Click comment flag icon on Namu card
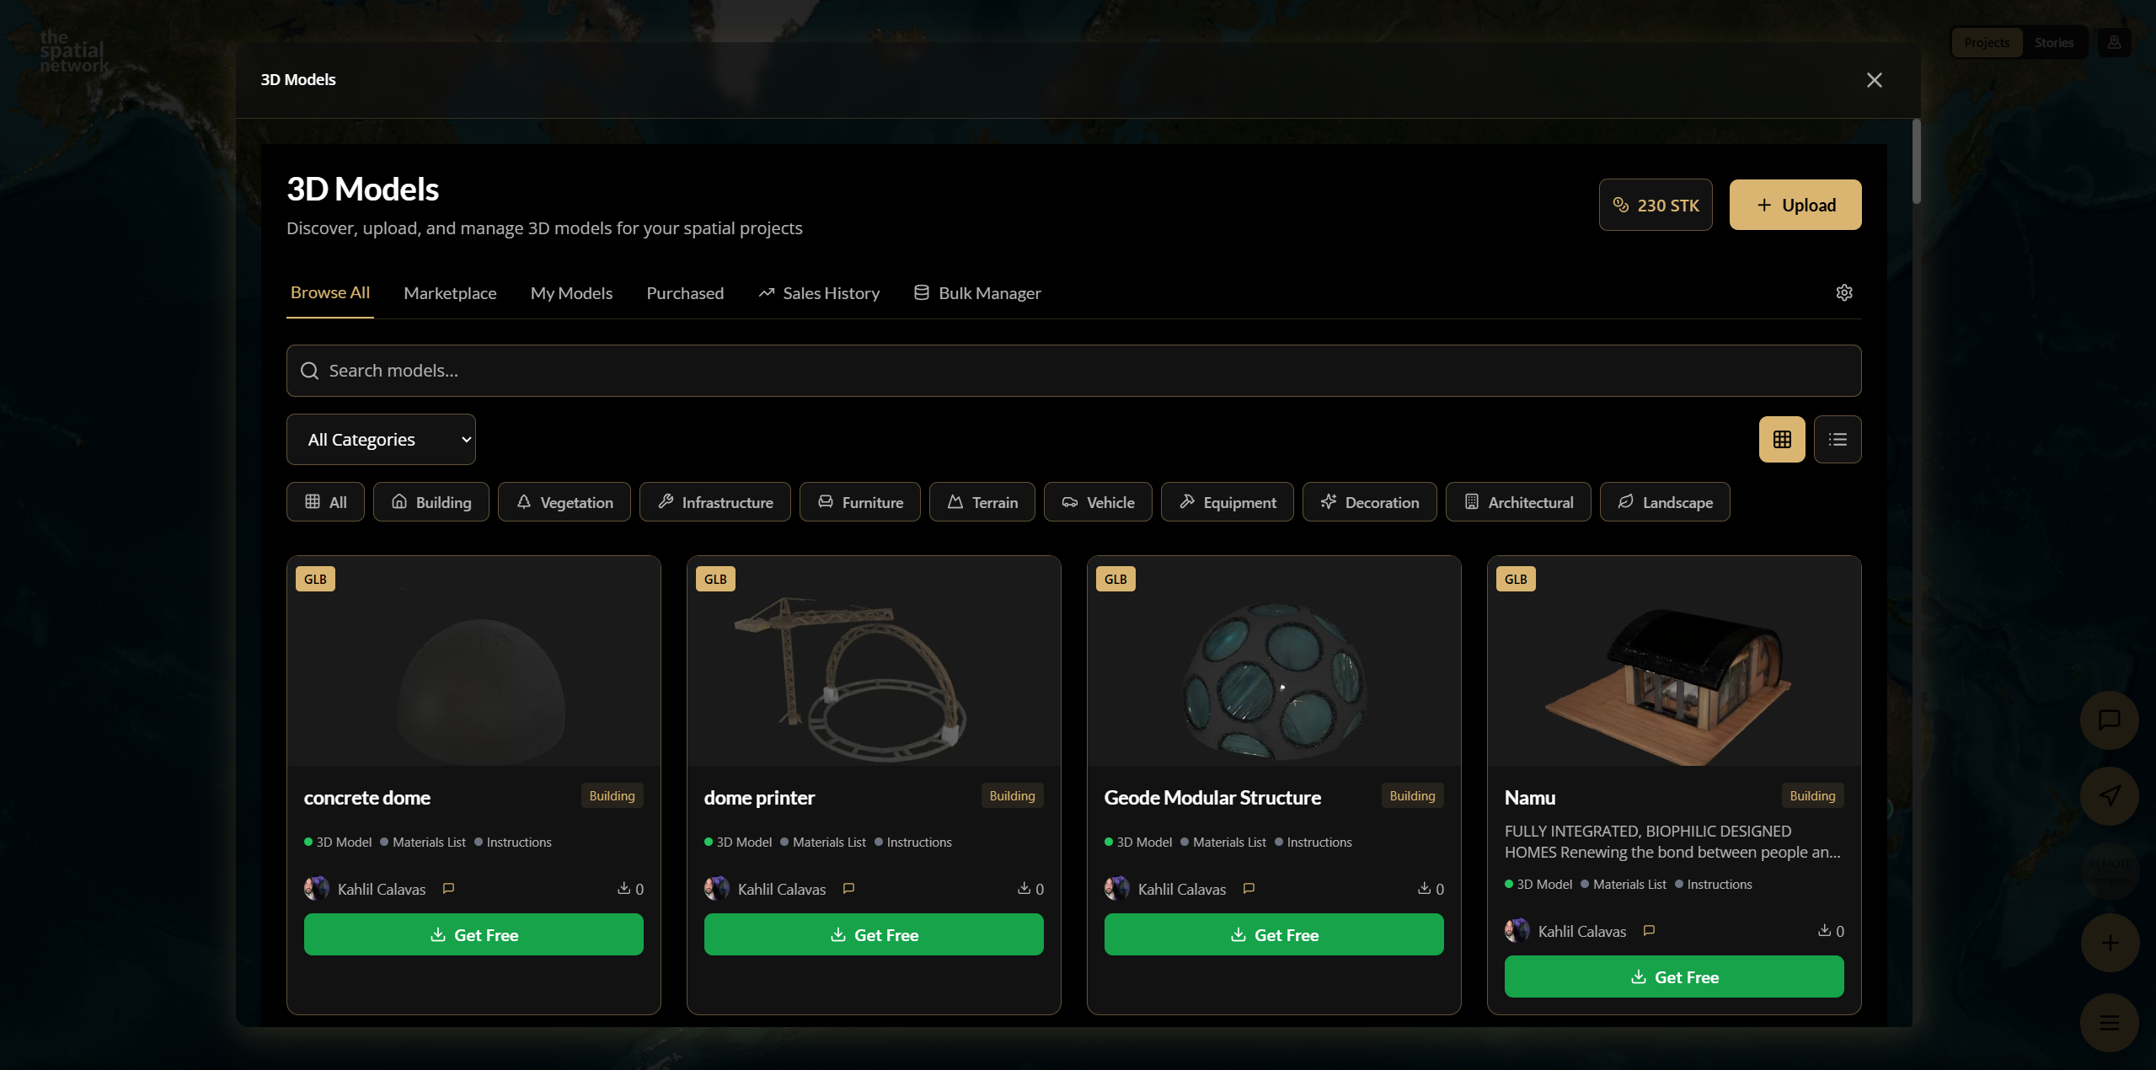The image size is (2156, 1070). tap(1649, 930)
